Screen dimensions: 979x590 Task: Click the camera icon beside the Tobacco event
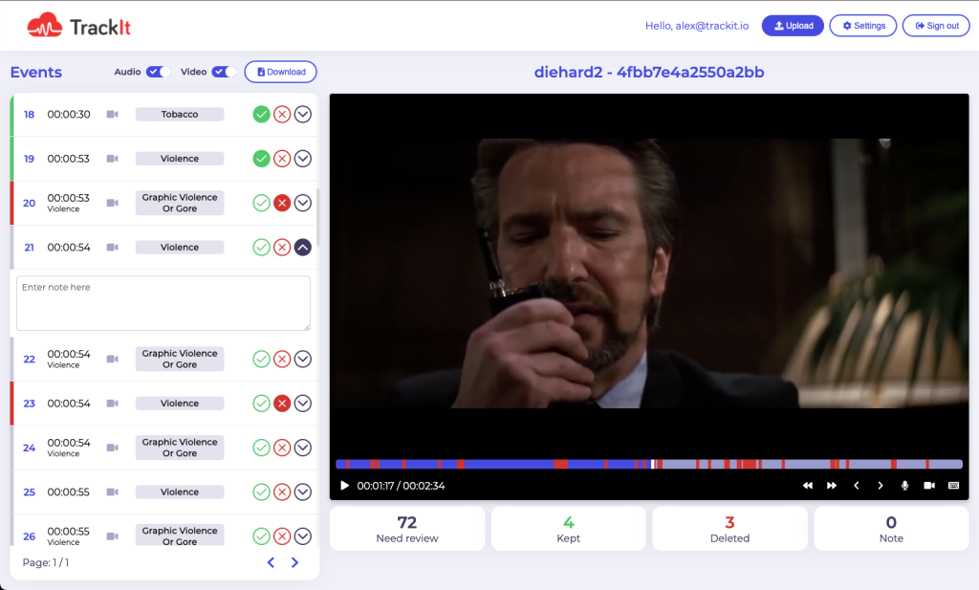coord(111,114)
